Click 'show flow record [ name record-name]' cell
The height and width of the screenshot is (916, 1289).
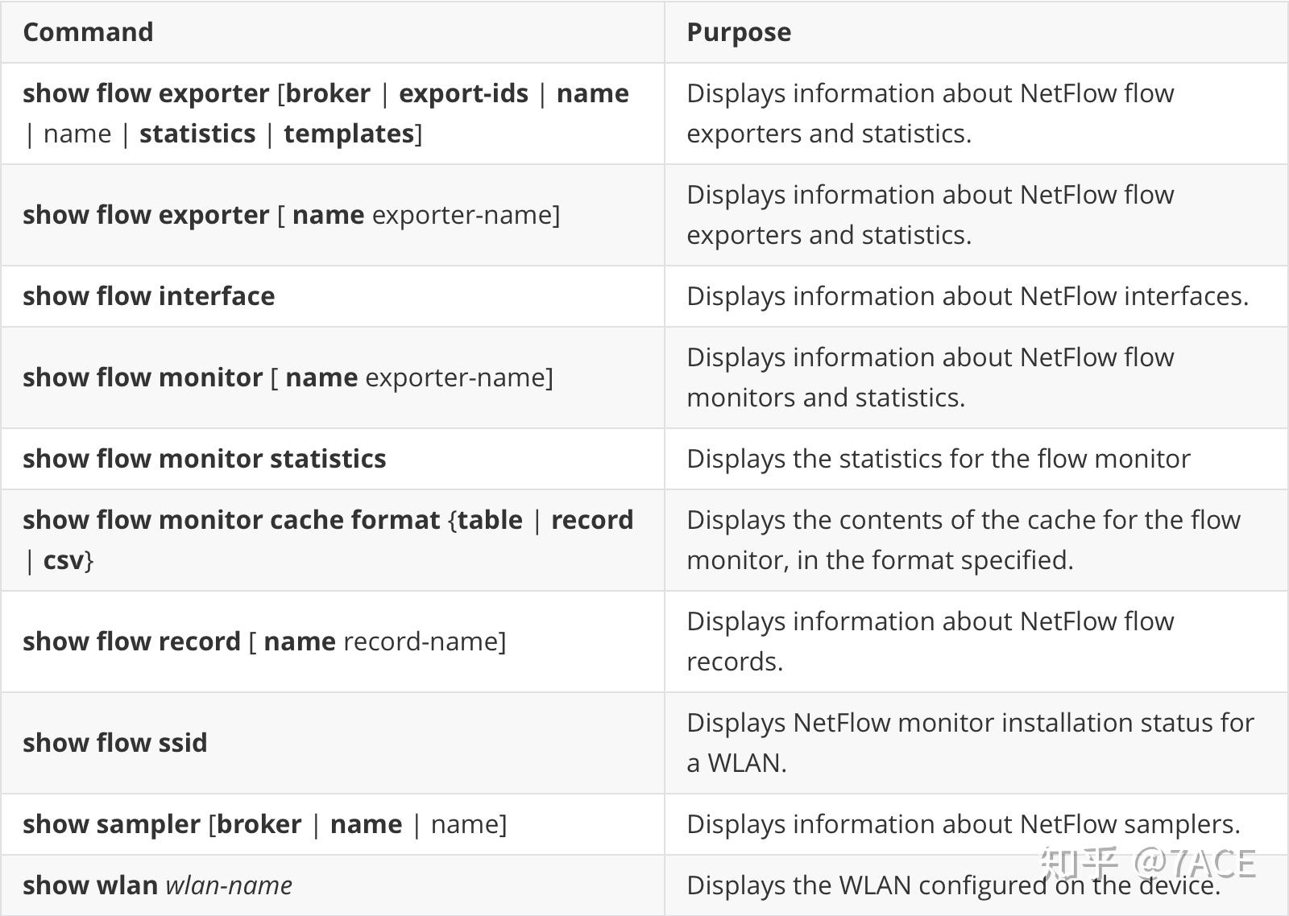(x=264, y=642)
